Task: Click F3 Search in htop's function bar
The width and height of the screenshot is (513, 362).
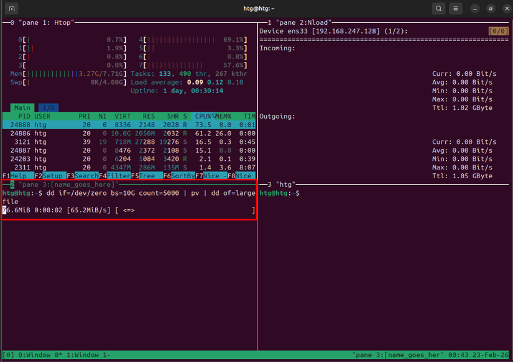Action: click(83, 176)
